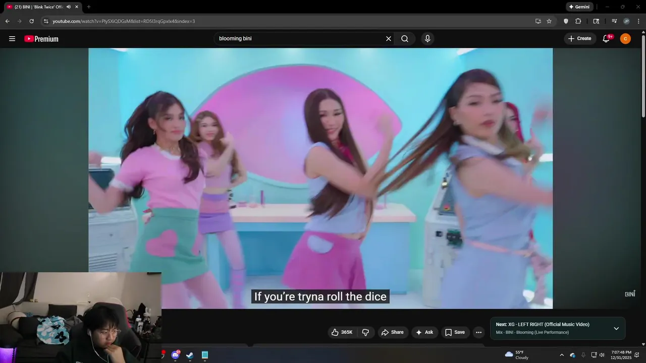This screenshot has width=646, height=363.
Task: Open Notepad from the taskbar
Action: click(204, 355)
